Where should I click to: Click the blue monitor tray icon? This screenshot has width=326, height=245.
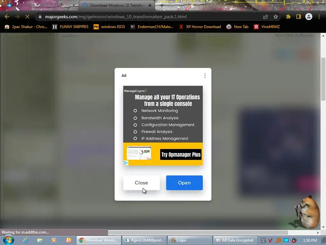tap(286, 240)
